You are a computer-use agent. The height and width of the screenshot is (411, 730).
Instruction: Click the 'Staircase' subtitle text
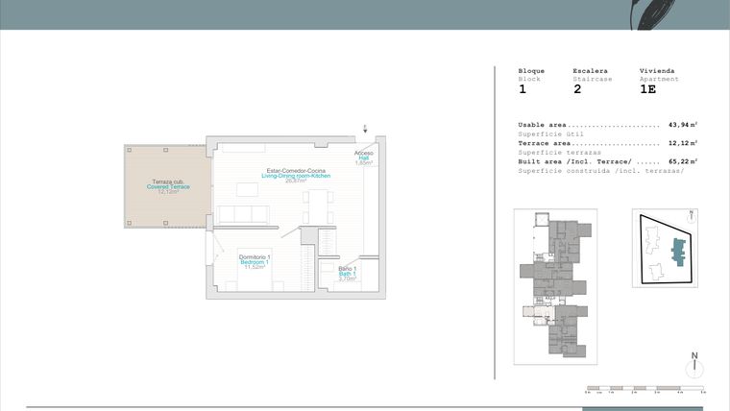point(593,79)
